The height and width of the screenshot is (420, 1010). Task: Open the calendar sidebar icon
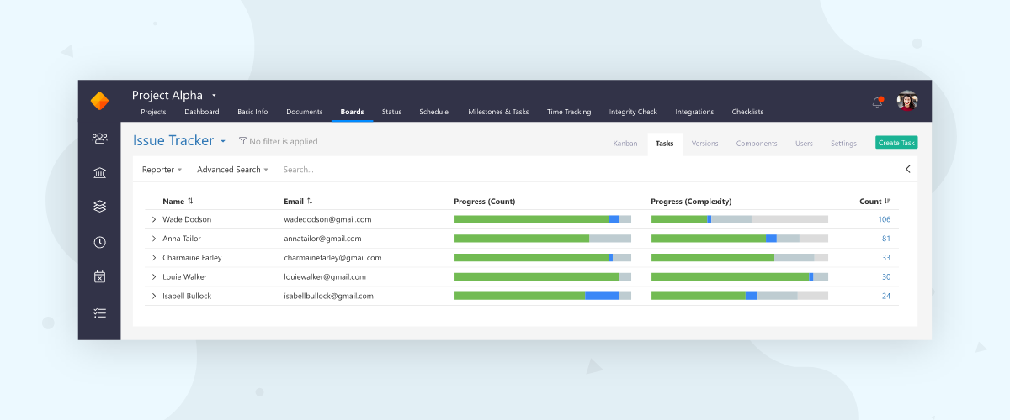click(x=99, y=276)
